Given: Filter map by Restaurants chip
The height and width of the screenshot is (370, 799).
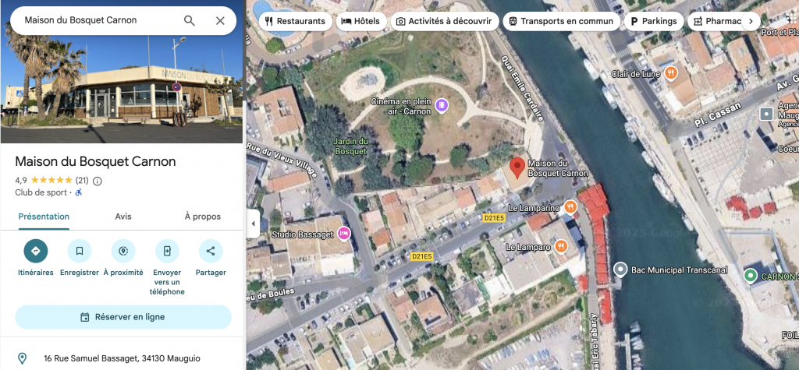Looking at the screenshot, I should (293, 21).
